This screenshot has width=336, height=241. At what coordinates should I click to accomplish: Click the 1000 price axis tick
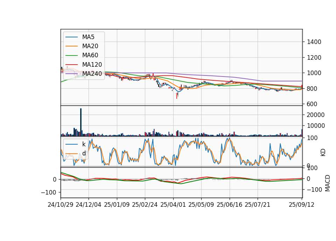click(x=314, y=73)
